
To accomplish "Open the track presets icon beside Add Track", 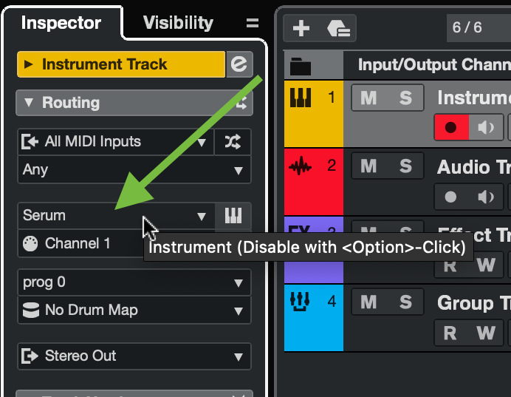I will pyautogui.click(x=339, y=28).
